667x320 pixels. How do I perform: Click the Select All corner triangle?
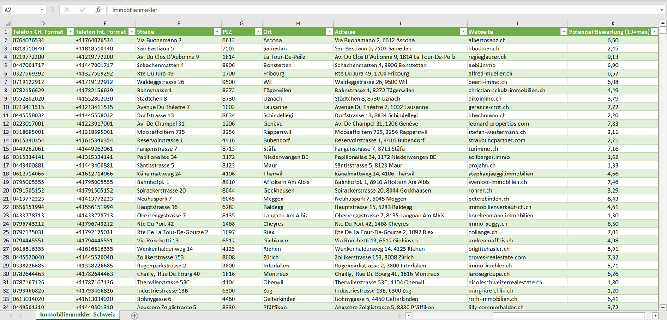(7, 24)
